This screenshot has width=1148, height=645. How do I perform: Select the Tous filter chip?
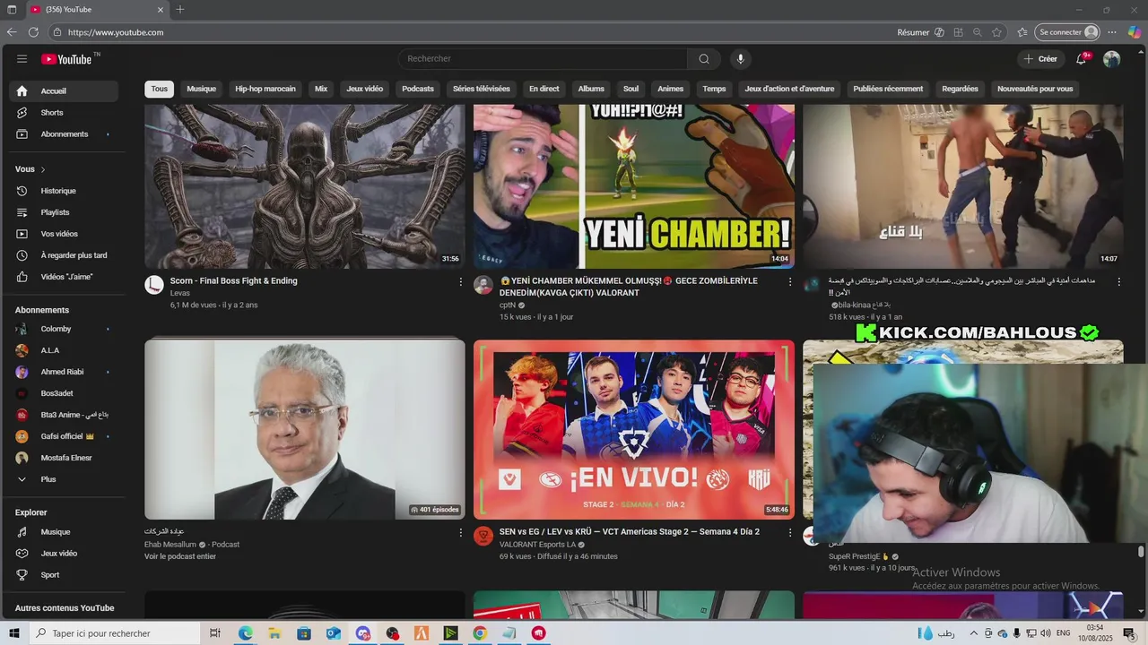point(160,89)
